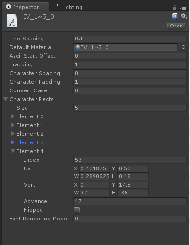Image resolution: width=190 pixels, height=245 pixels.
Task: Edit the Character Rects Size field
Action: 130,108
